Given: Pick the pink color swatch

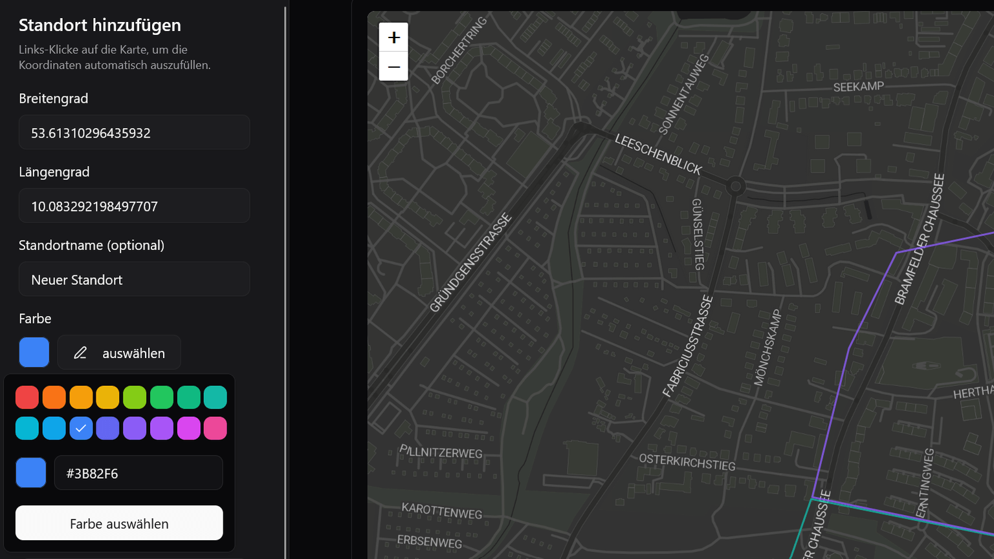Looking at the screenshot, I should point(215,428).
